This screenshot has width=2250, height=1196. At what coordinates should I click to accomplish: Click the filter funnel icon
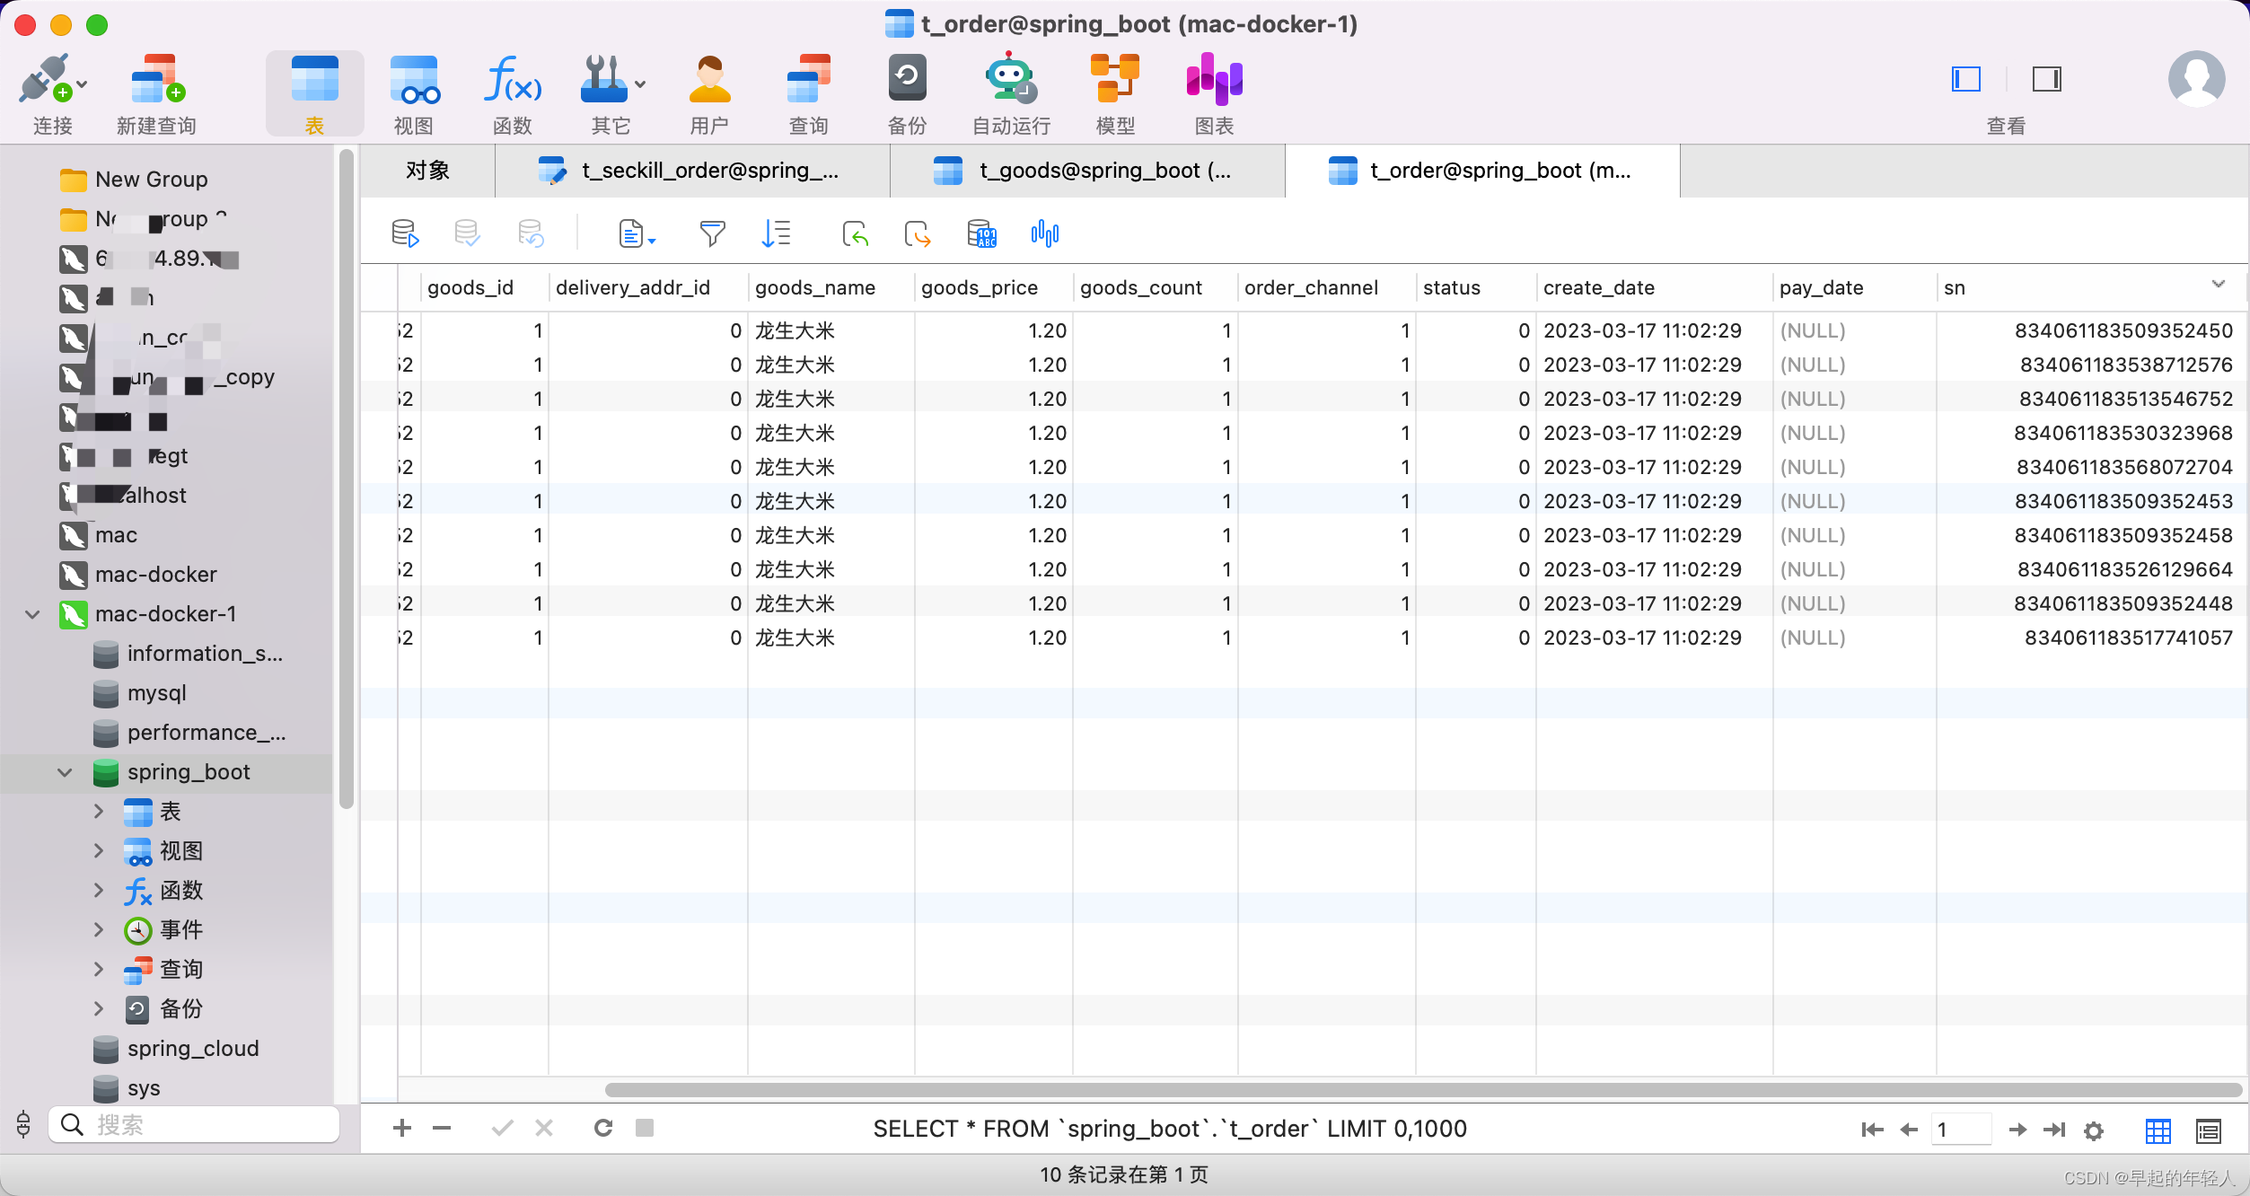click(x=712, y=234)
